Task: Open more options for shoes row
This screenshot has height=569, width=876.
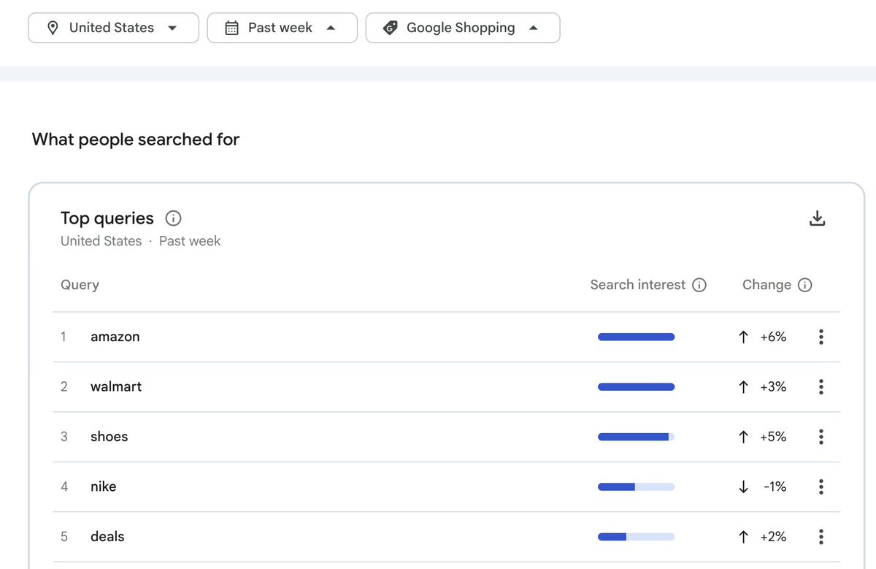Action: click(x=821, y=437)
